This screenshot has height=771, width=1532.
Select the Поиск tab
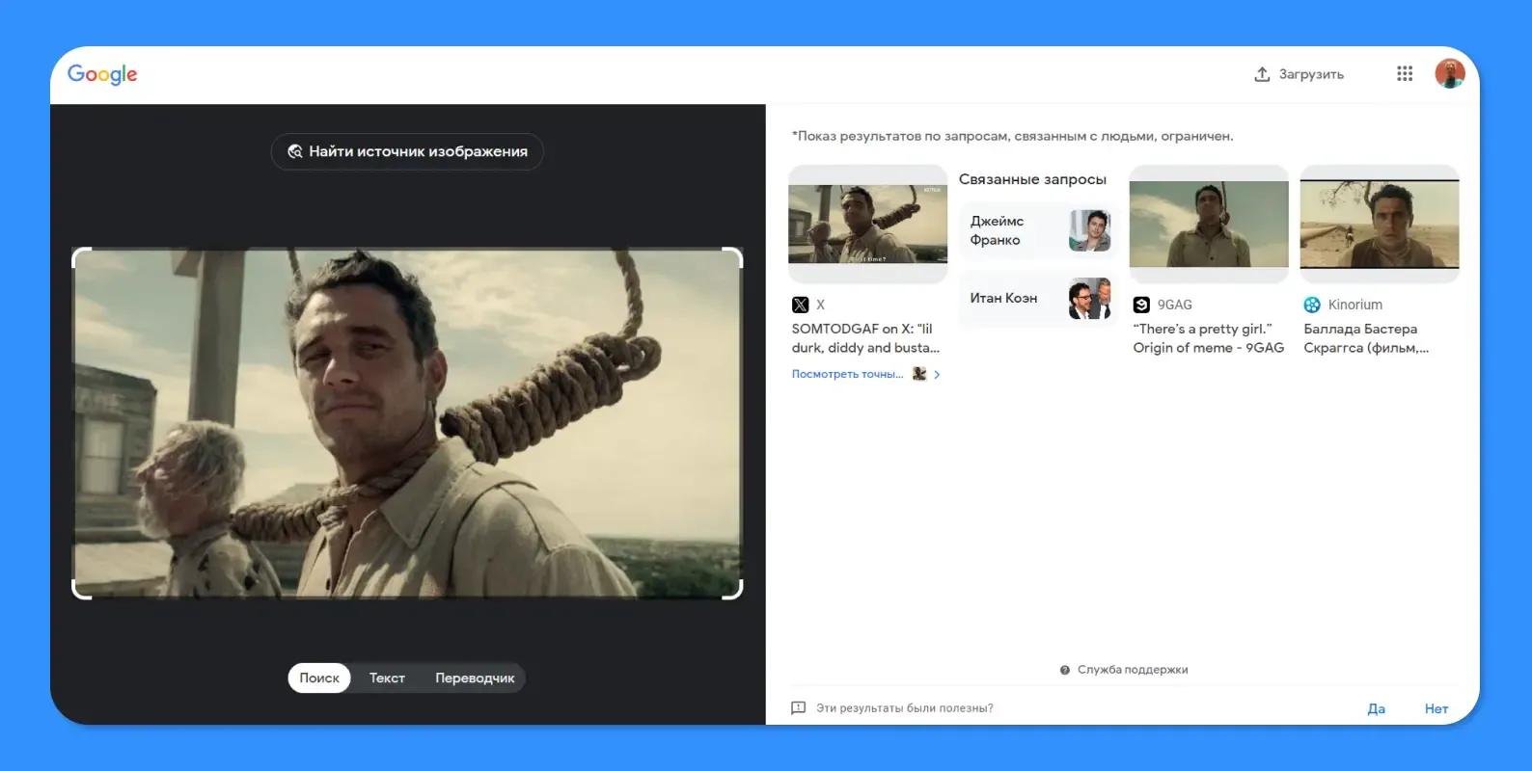[x=319, y=678]
